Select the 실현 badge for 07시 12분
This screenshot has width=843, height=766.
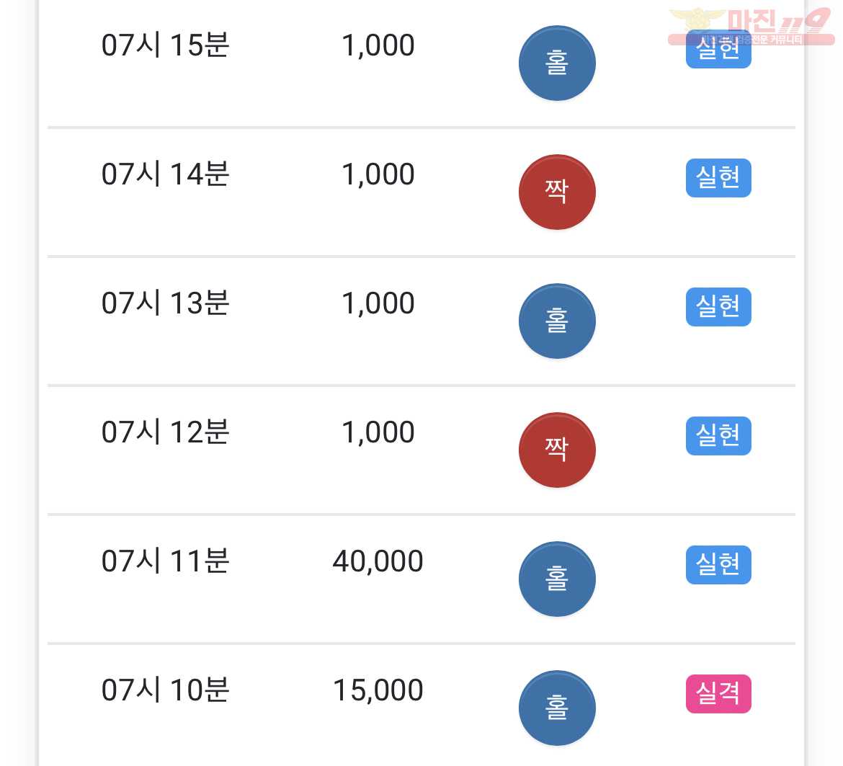[718, 436]
